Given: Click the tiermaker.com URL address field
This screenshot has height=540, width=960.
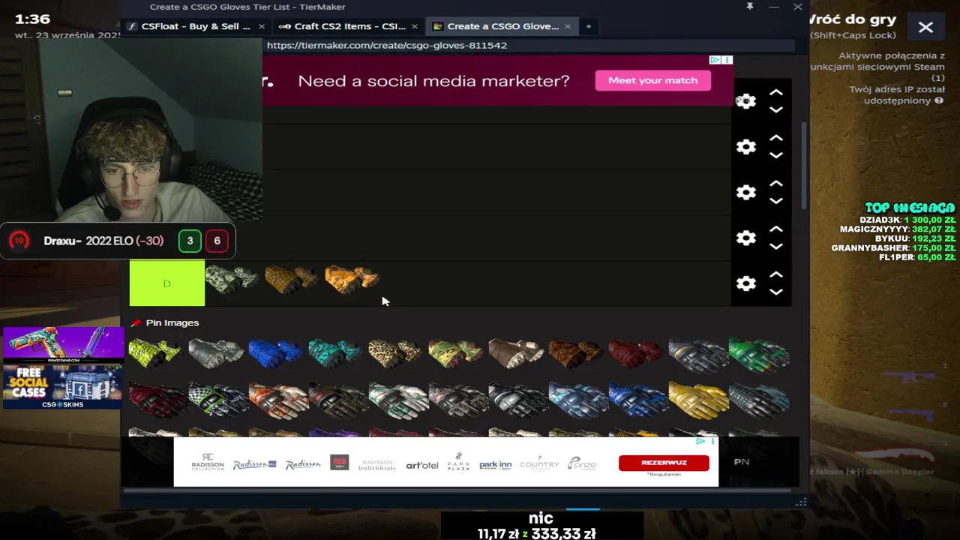Looking at the screenshot, I should coord(529,45).
